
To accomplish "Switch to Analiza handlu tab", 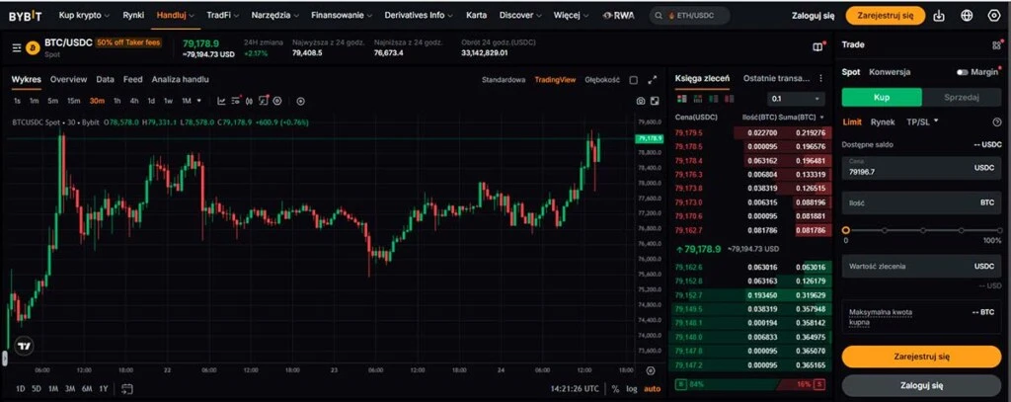I will [x=180, y=79].
